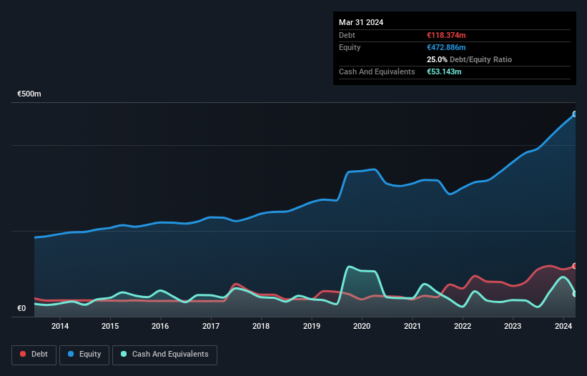This screenshot has width=587, height=376.
Task: Click the 2014 label on the x-axis
Action: (x=60, y=327)
